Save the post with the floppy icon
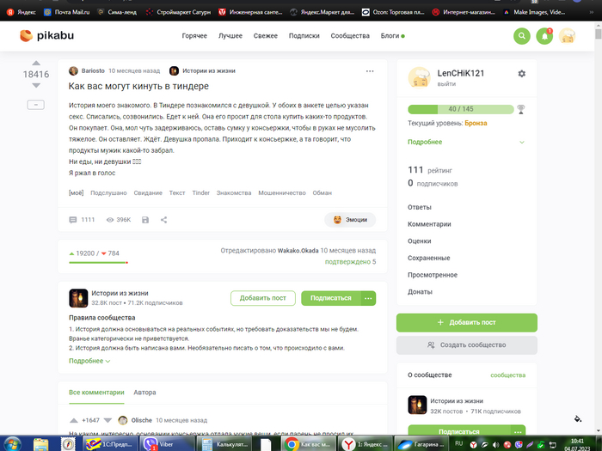This screenshot has height=451, width=602. click(x=145, y=220)
